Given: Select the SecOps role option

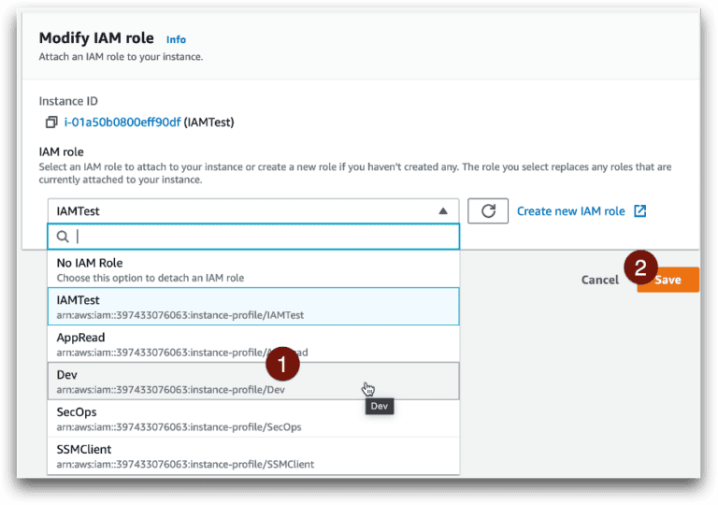Looking at the screenshot, I should pos(253,418).
